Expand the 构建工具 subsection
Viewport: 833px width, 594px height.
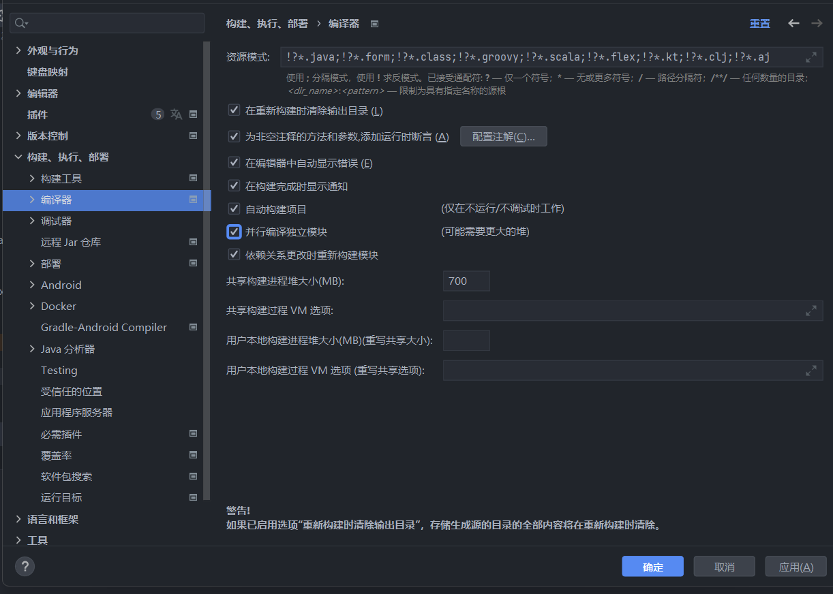click(x=32, y=178)
